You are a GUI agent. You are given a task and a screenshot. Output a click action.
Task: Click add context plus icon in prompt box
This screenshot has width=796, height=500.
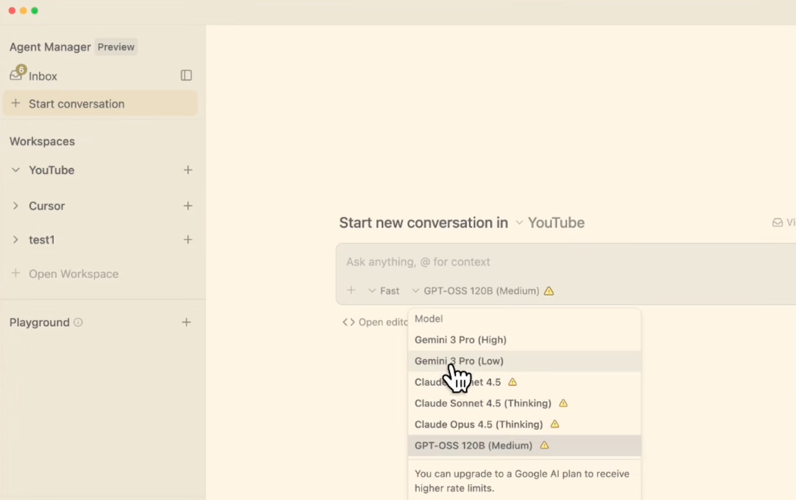(x=351, y=291)
